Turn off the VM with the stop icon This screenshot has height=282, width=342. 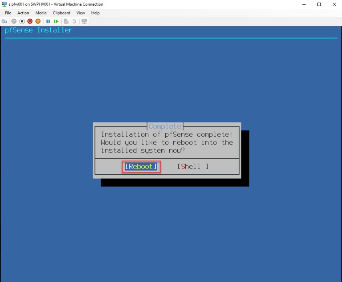pos(22,21)
